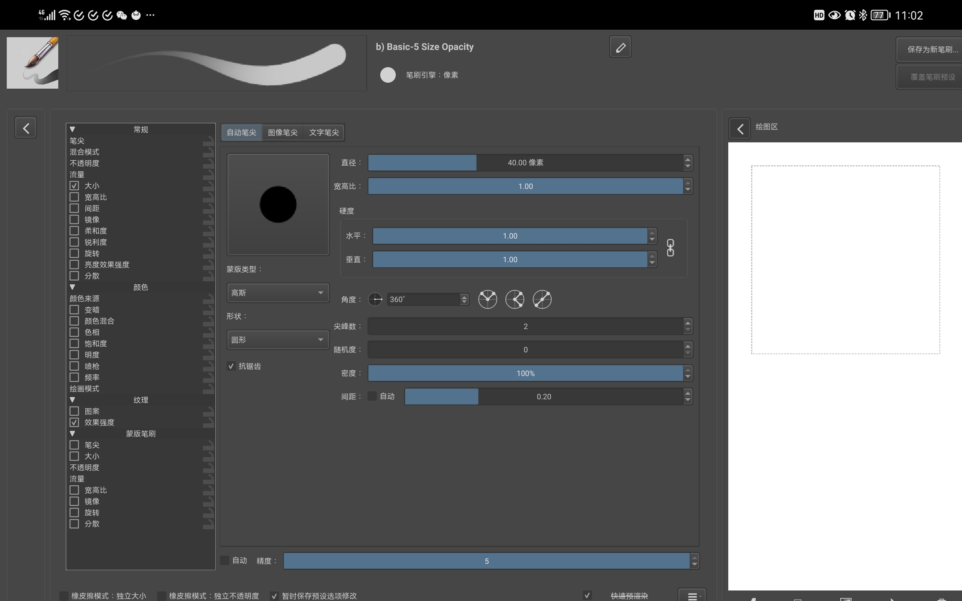Enable the 宽高比 option checkbox
This screenshot has height=601, width=962.
coord(74,197)
